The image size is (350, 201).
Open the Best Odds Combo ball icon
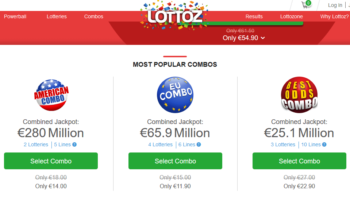pyautogui.click(x=299, y=95)
